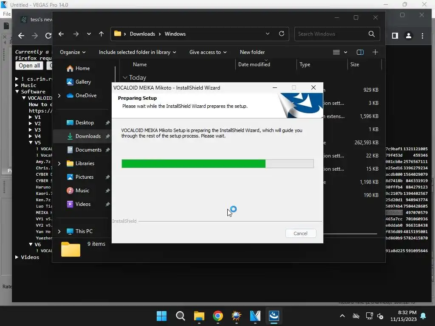Viewport: 435px width, 326px height.
Task: Click browser back arrow in Chrome window
Action: click(x=21, y=36)
